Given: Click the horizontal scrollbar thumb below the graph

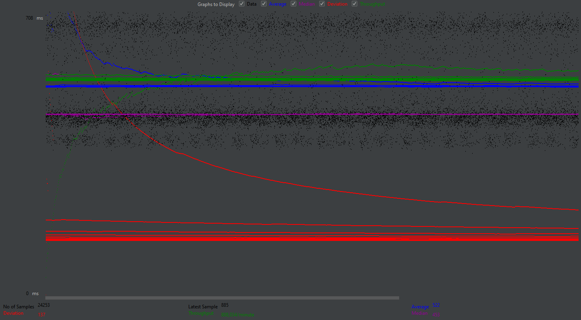Looking at the screenshot, I should 222,298.
